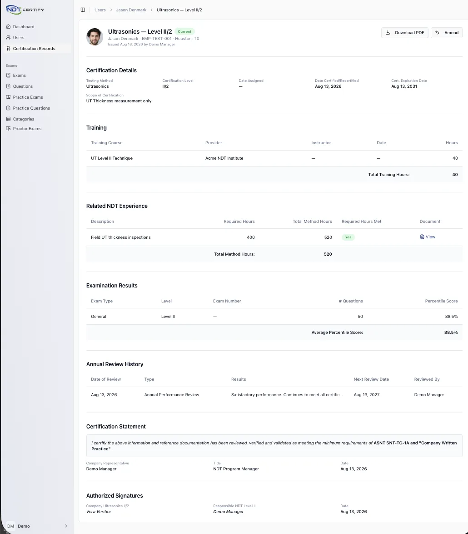Click the DM avatar badge
Image resolution: width=468 pixels, height=534 pixels.
10,526
